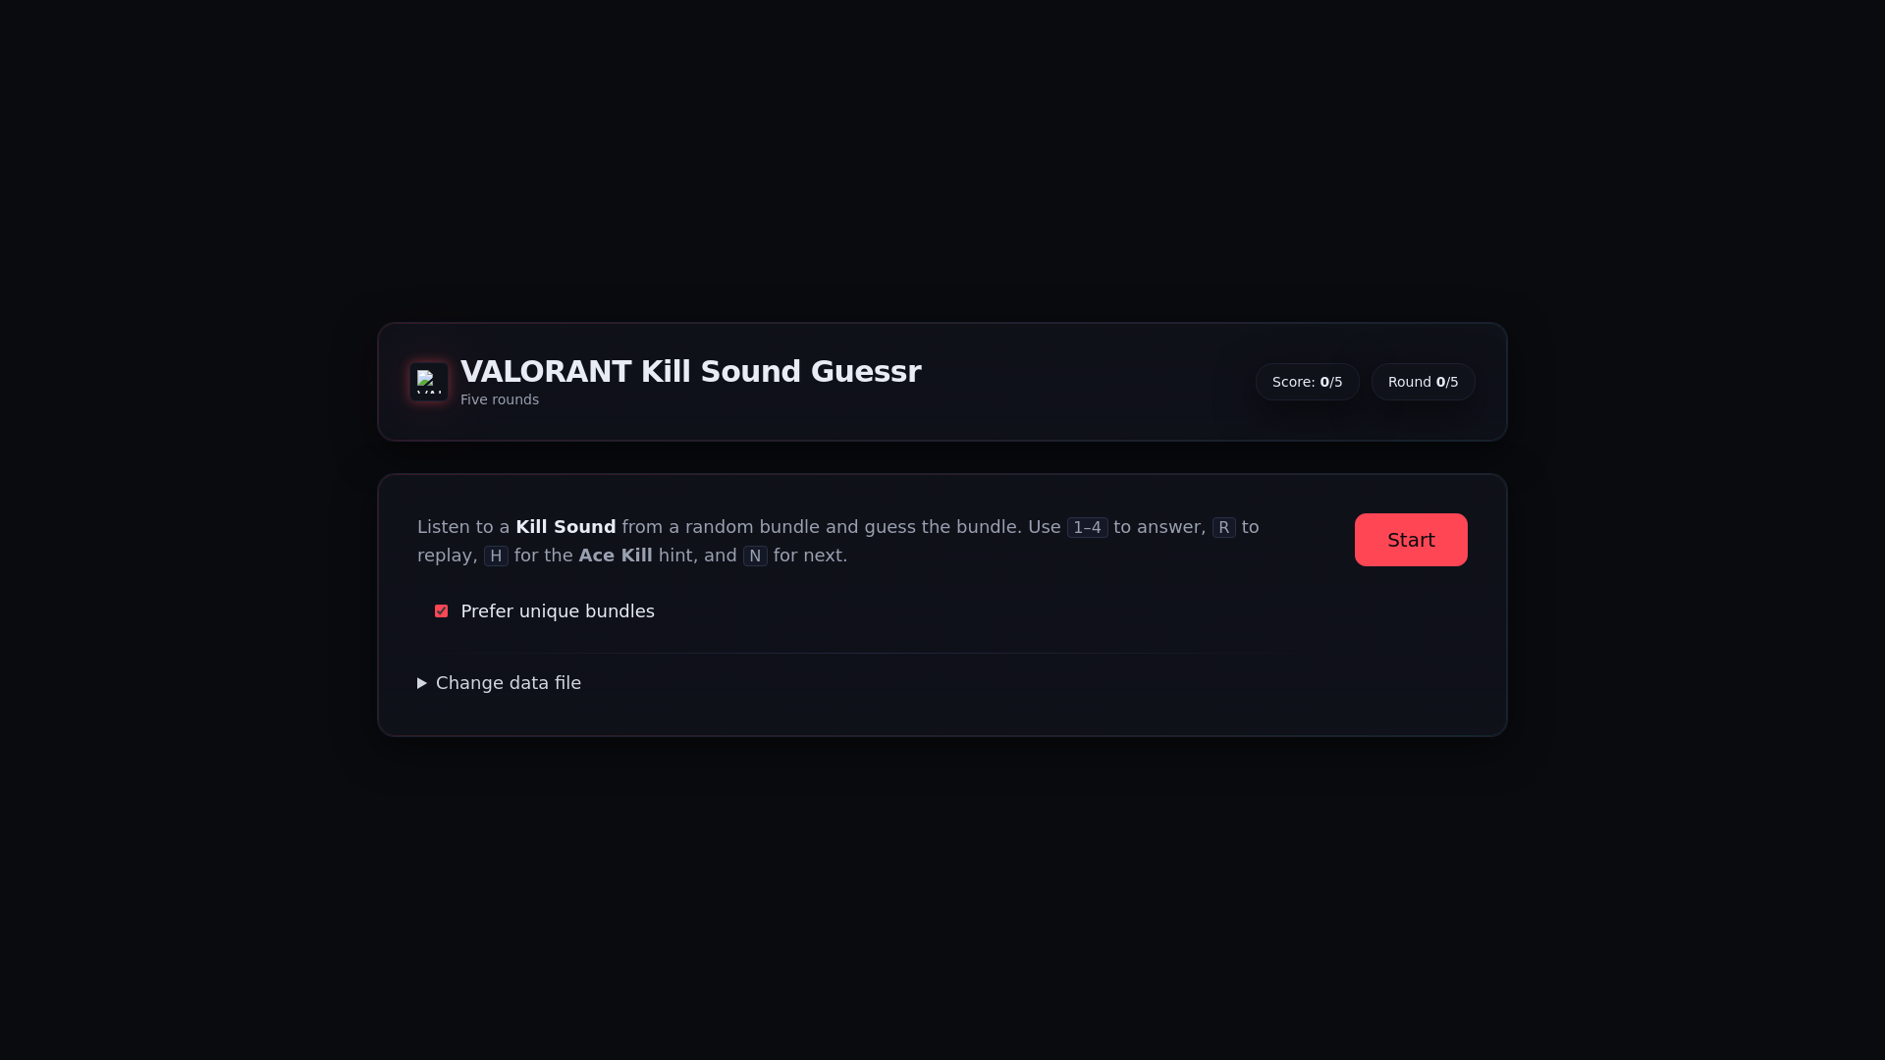This screenshot has height=1060, width=1885.
Task: Click the Round 0/5 badge
Action: (1423, 382)
